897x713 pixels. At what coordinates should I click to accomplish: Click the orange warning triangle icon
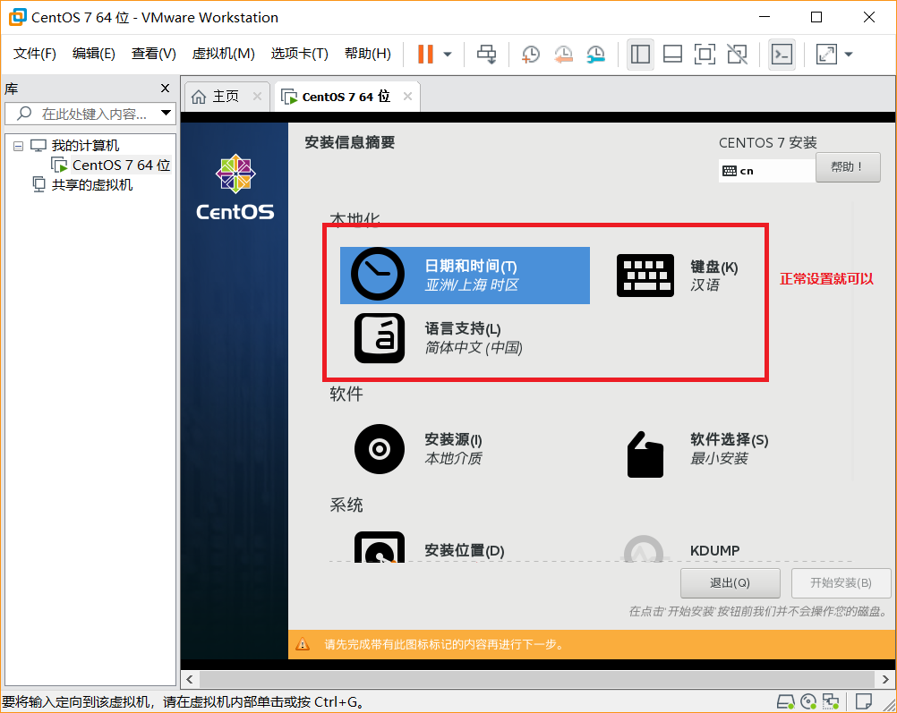(302, 644)
